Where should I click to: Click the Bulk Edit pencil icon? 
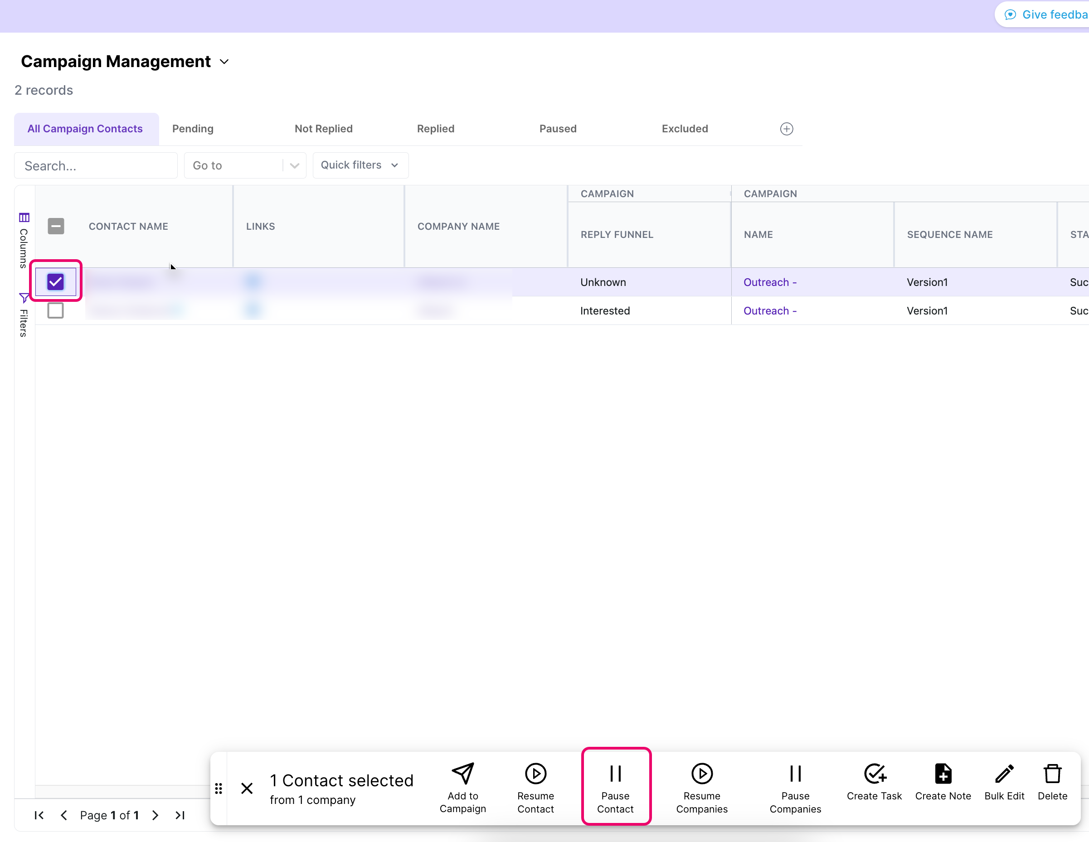pyautogui.click(x=1004, y=774)
